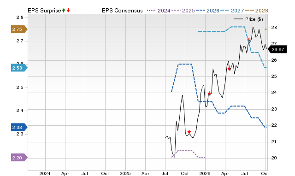Screen dimensions: 295x176
Task: Click the 2024 x-axis year label
Action: 45,173
